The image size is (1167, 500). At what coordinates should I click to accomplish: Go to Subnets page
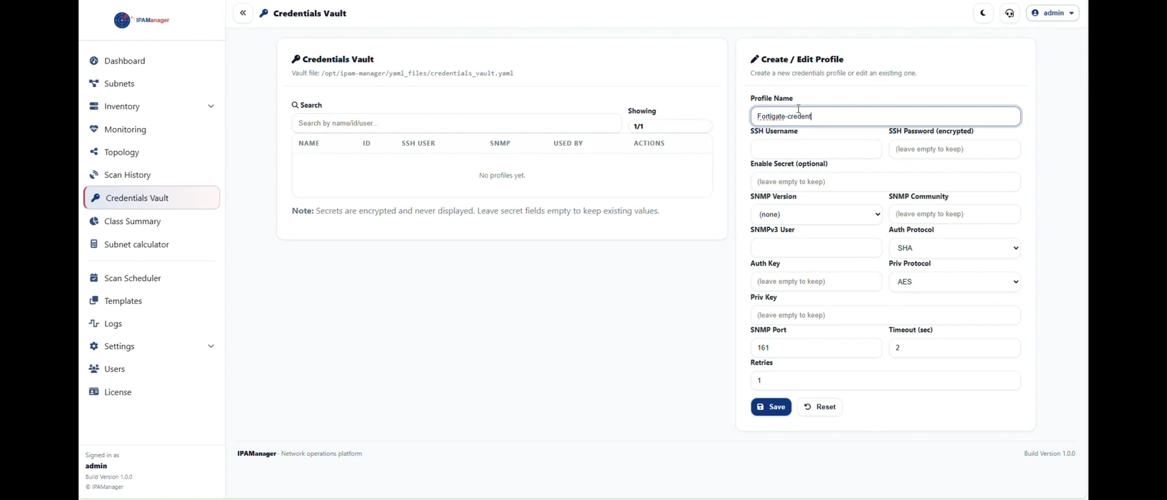[x=152, y=84]
